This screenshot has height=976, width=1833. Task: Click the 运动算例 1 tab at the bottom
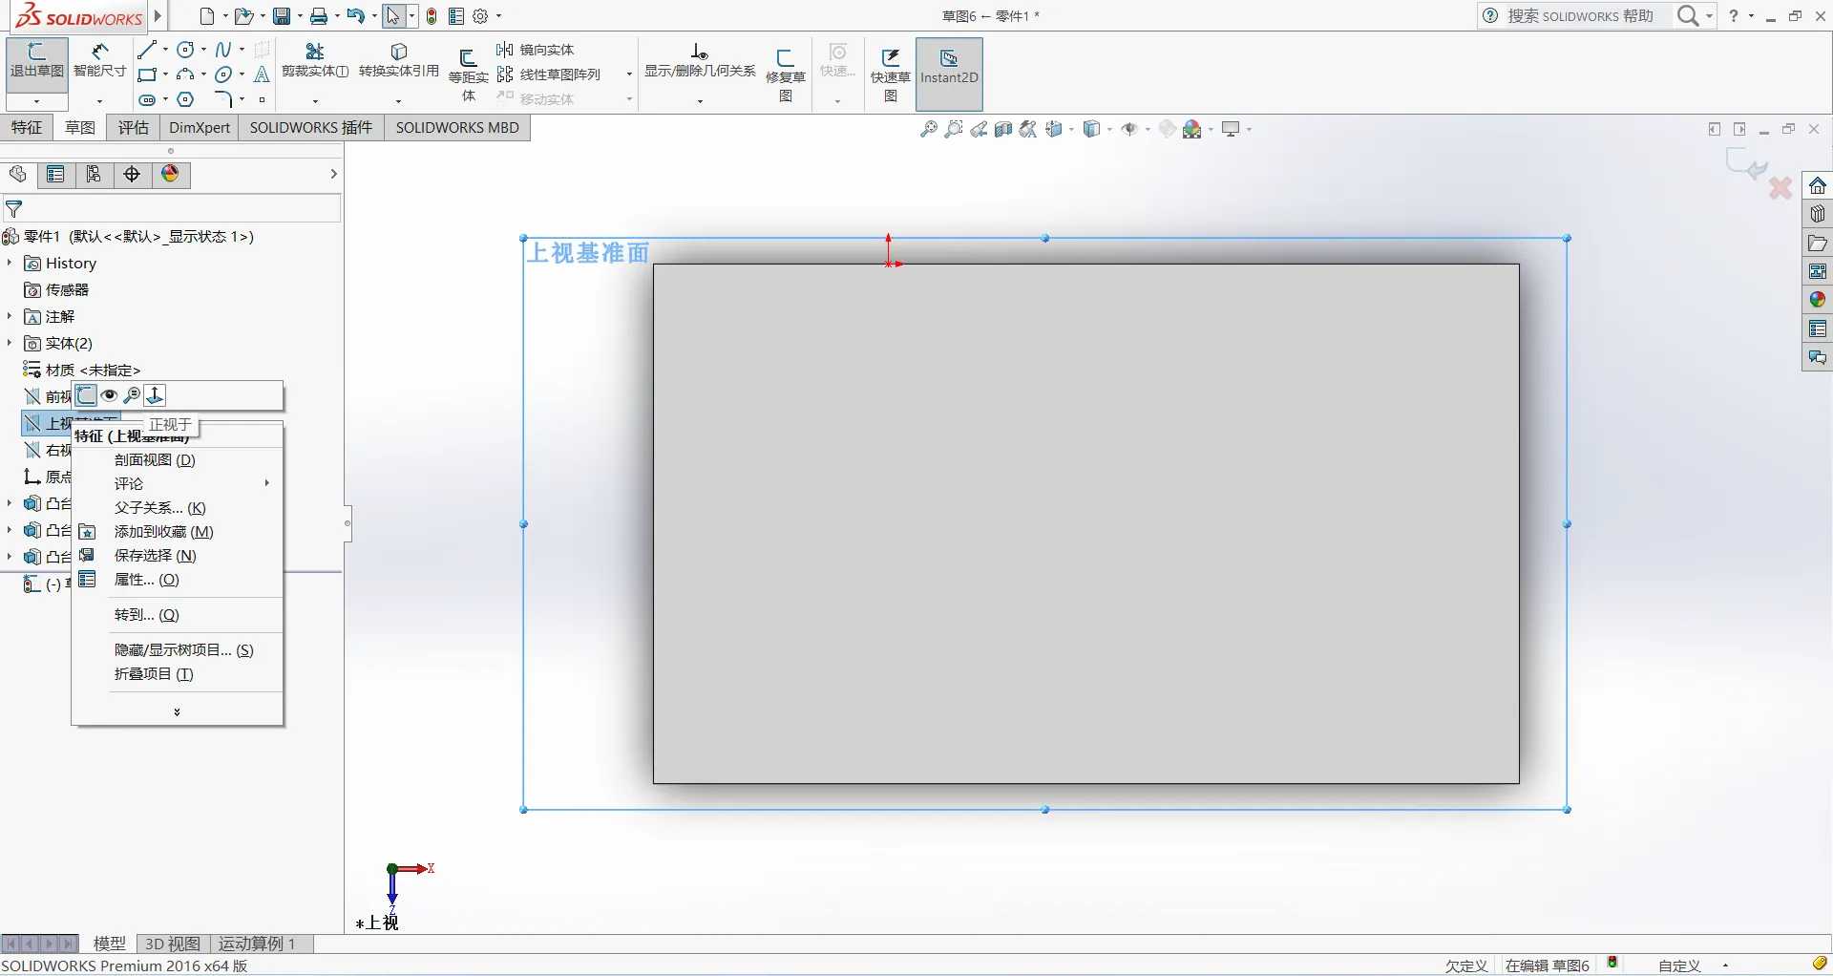click(x=257, y=944)
